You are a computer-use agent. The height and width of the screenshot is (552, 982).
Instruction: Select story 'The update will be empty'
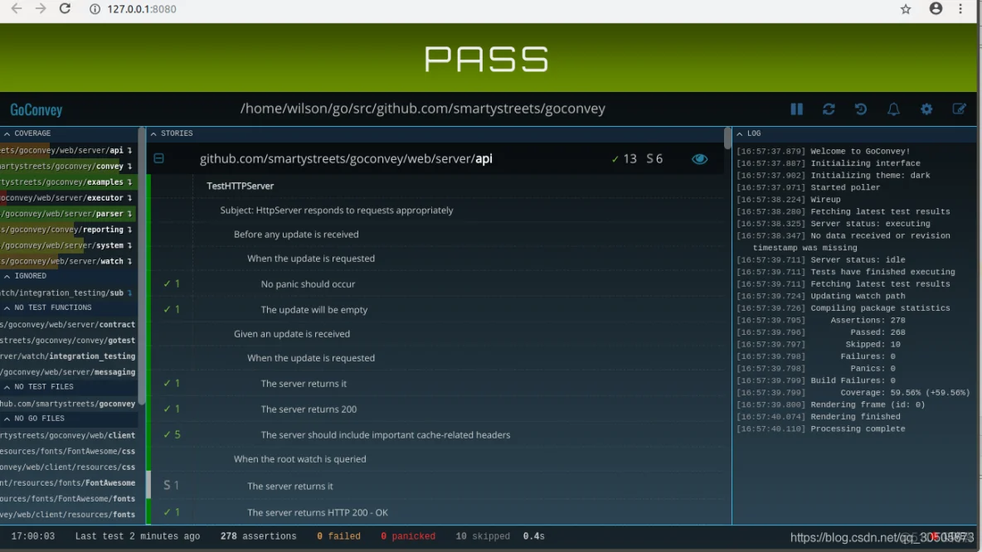[x=314, y=310]
